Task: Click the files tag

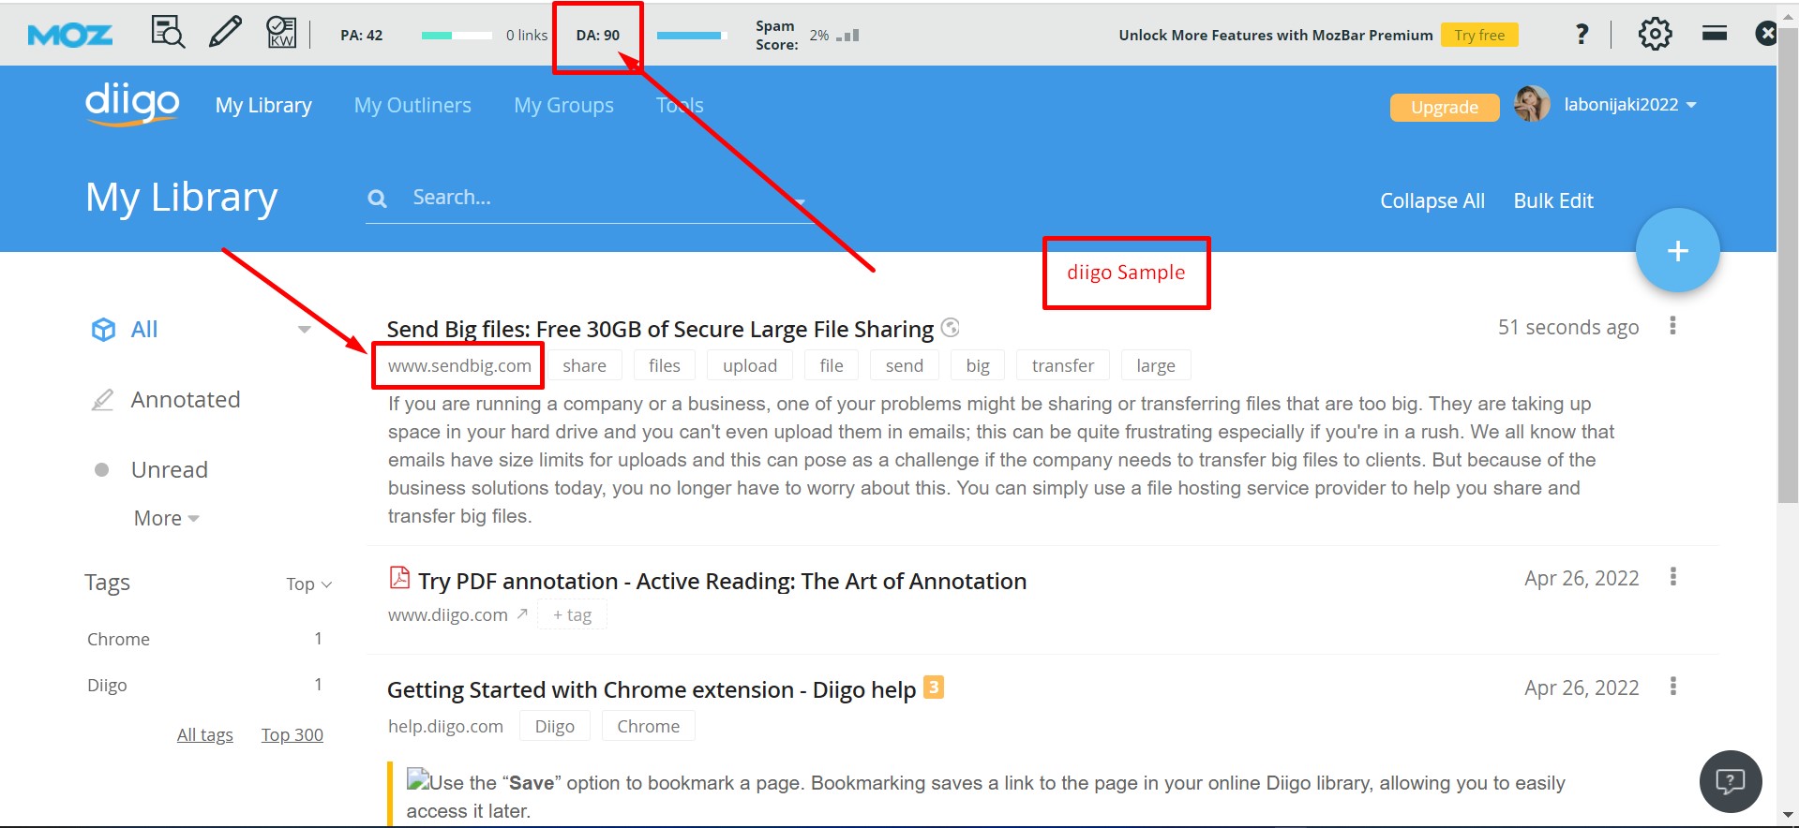Action: [665, 365]
